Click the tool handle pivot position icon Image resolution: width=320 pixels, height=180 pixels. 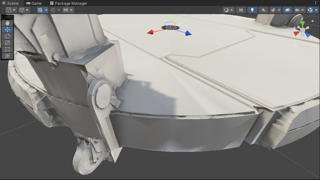click(x=8, y=10)
